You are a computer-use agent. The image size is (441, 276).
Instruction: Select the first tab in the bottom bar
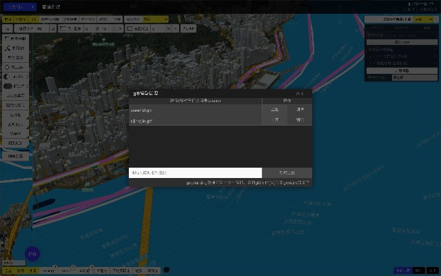click(x=6, y=270)
